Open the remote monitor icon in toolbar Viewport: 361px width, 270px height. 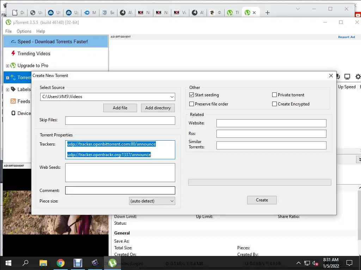(x=347, y=77)
